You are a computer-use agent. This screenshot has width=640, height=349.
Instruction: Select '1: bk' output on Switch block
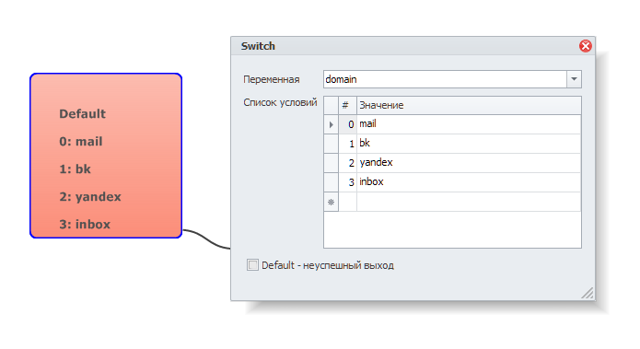point(75,169)
